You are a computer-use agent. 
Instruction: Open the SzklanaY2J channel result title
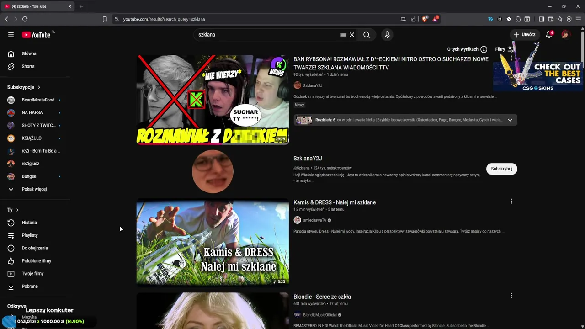click(308, 159)
